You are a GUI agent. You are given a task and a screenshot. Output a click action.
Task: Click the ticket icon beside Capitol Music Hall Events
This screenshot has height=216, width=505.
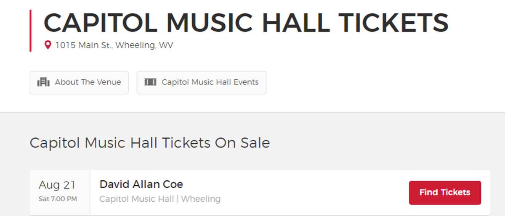coord(150,82)
